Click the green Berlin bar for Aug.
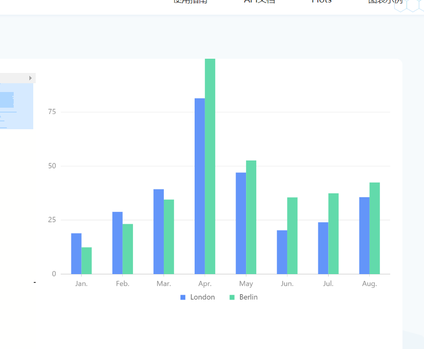The image size is (424, 349). pyautogui.click(x=375, y=228)
